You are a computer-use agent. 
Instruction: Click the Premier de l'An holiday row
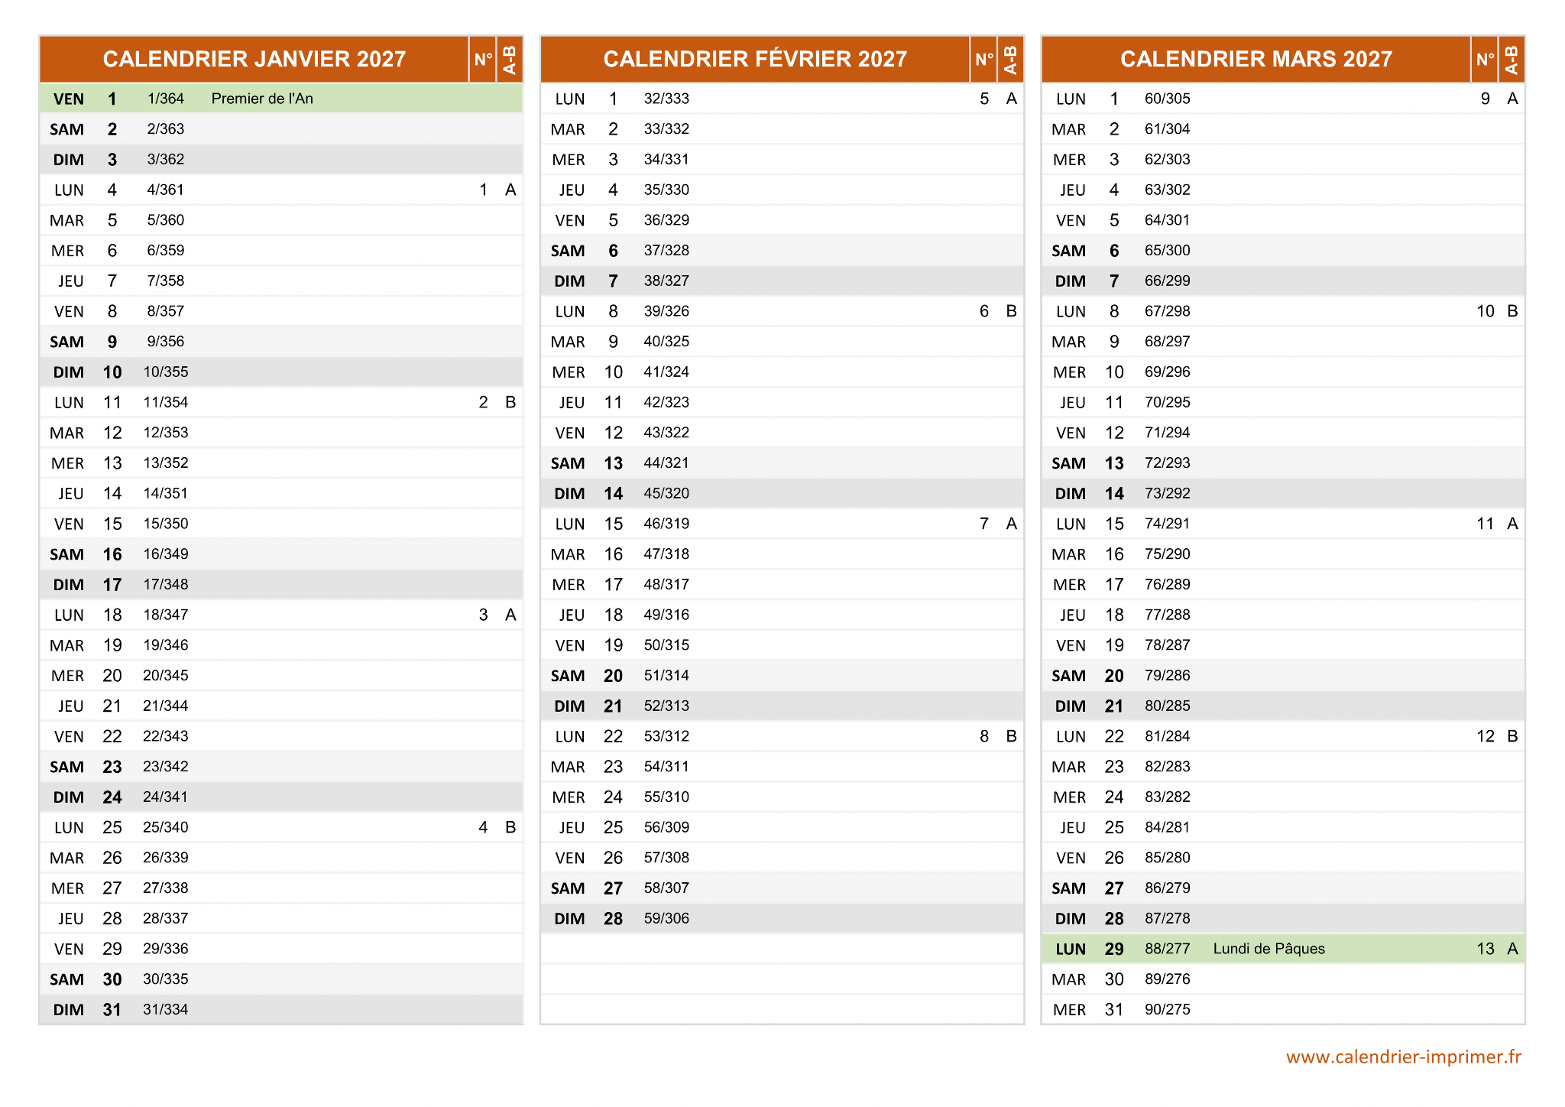coord(262,99)
